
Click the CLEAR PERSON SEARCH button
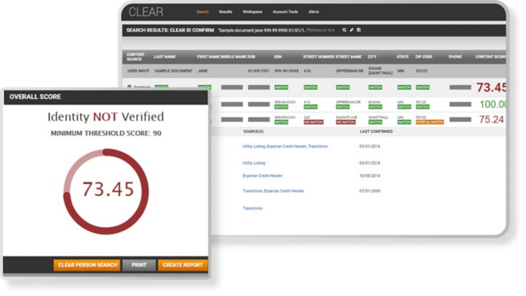87,264
